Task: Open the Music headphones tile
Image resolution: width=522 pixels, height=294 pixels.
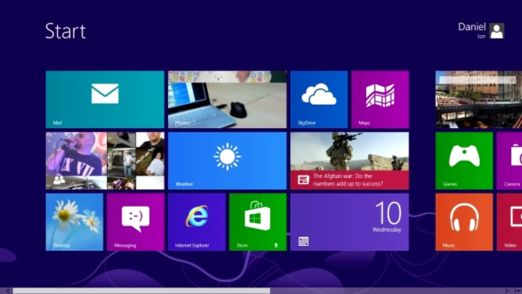Action: coord(464,222)
